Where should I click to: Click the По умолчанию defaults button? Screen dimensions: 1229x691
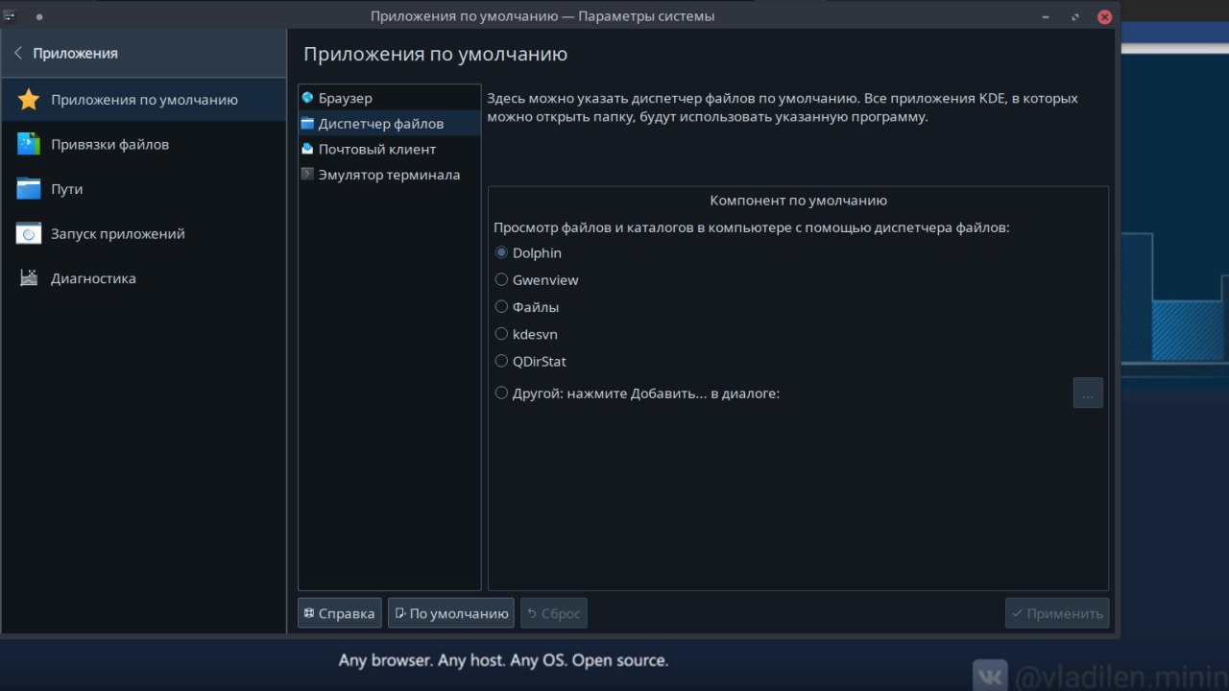click(451, 613)
